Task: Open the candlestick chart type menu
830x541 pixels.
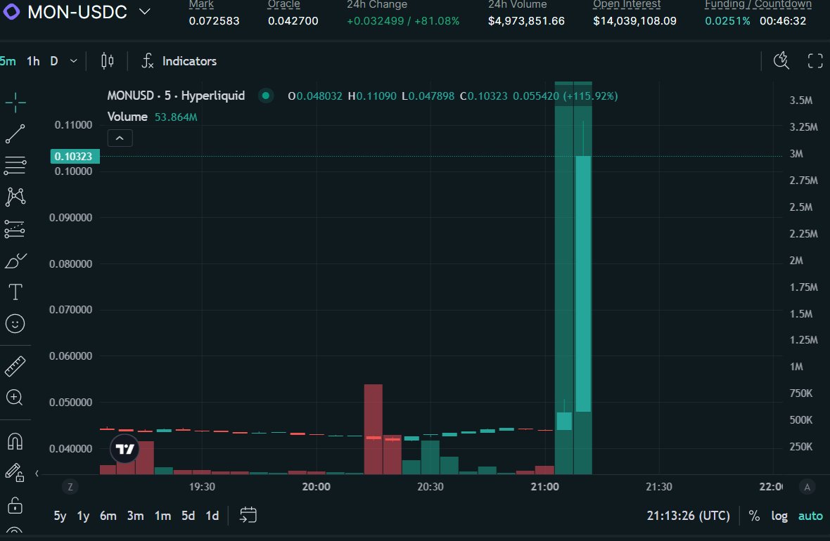Action: pos(108,61)
